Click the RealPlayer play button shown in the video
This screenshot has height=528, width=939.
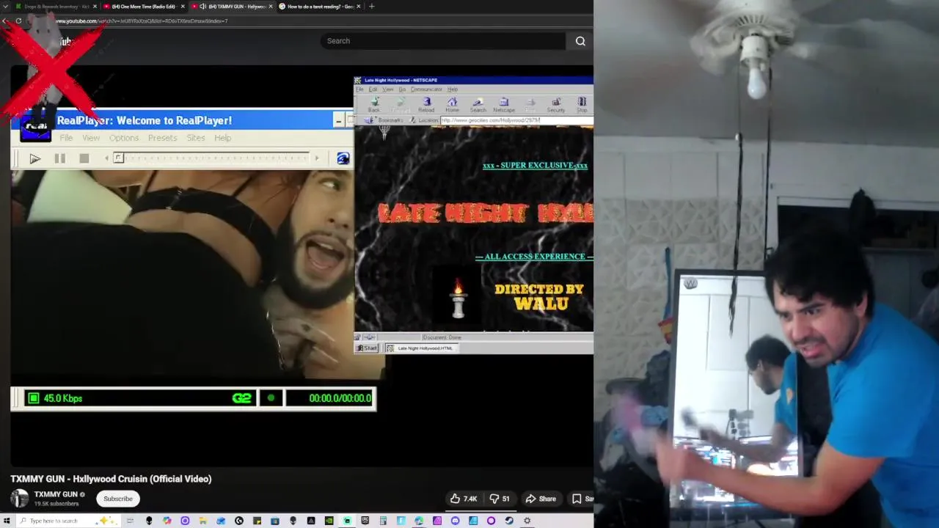[x=34, y=158]
